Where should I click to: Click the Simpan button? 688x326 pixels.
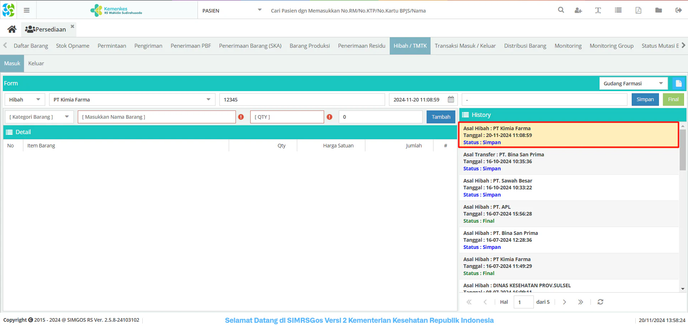pyautogui.click(x=645, y=100)
